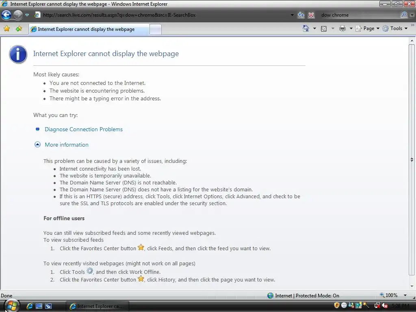416x312 pixels.
Task: Click the vertical scrollbar down arrow
Action: [412, 286]
